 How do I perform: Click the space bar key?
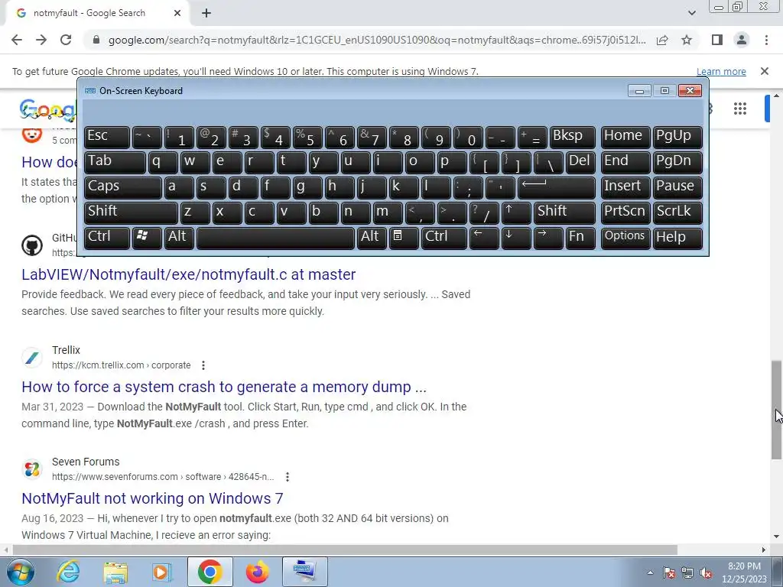[x=275, y=237]
